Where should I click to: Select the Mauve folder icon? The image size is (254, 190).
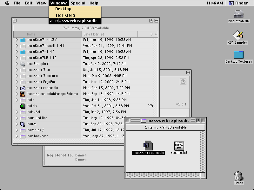(23, 124)
